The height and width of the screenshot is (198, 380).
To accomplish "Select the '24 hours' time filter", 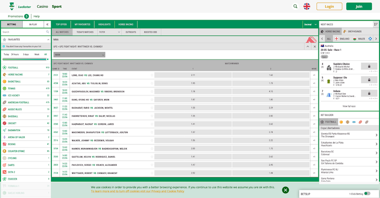I will point(15,54).
